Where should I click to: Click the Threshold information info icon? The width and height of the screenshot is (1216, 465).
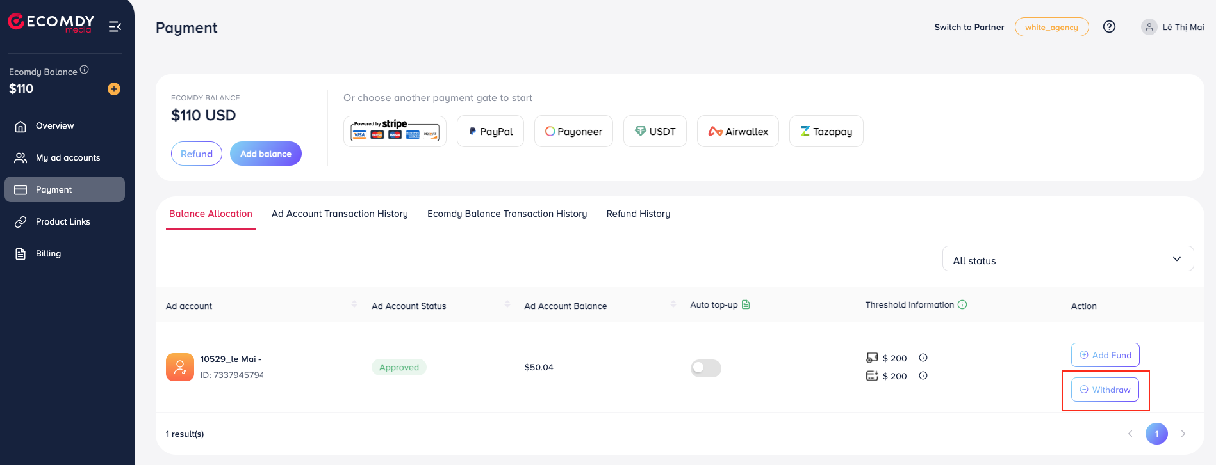pyautogui.click(x=962, y=304)
